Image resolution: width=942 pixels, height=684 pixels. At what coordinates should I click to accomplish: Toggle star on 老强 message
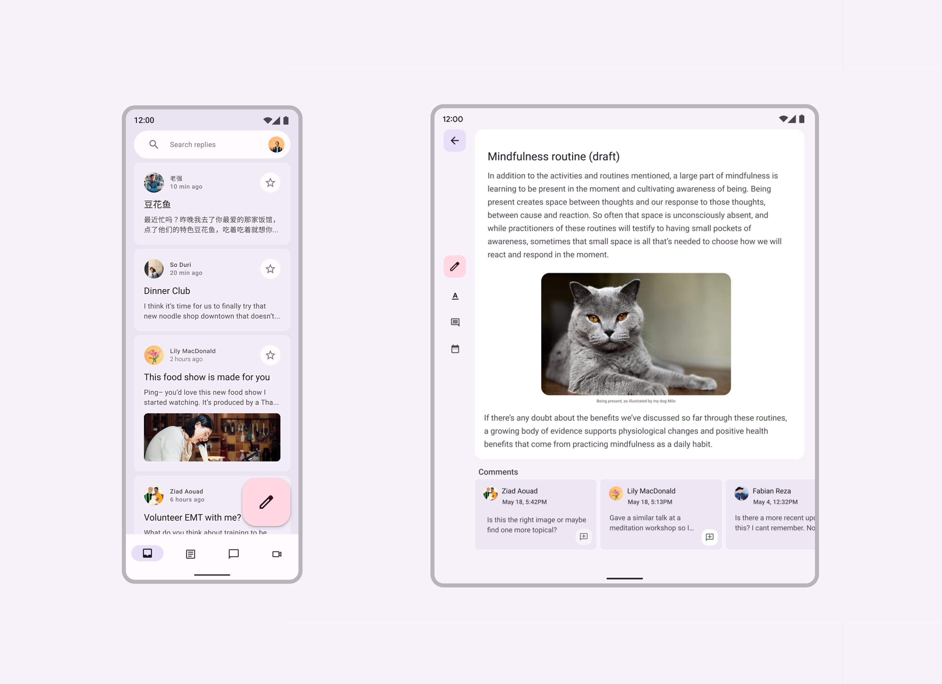pyautogui.click(x=271, y=183)
